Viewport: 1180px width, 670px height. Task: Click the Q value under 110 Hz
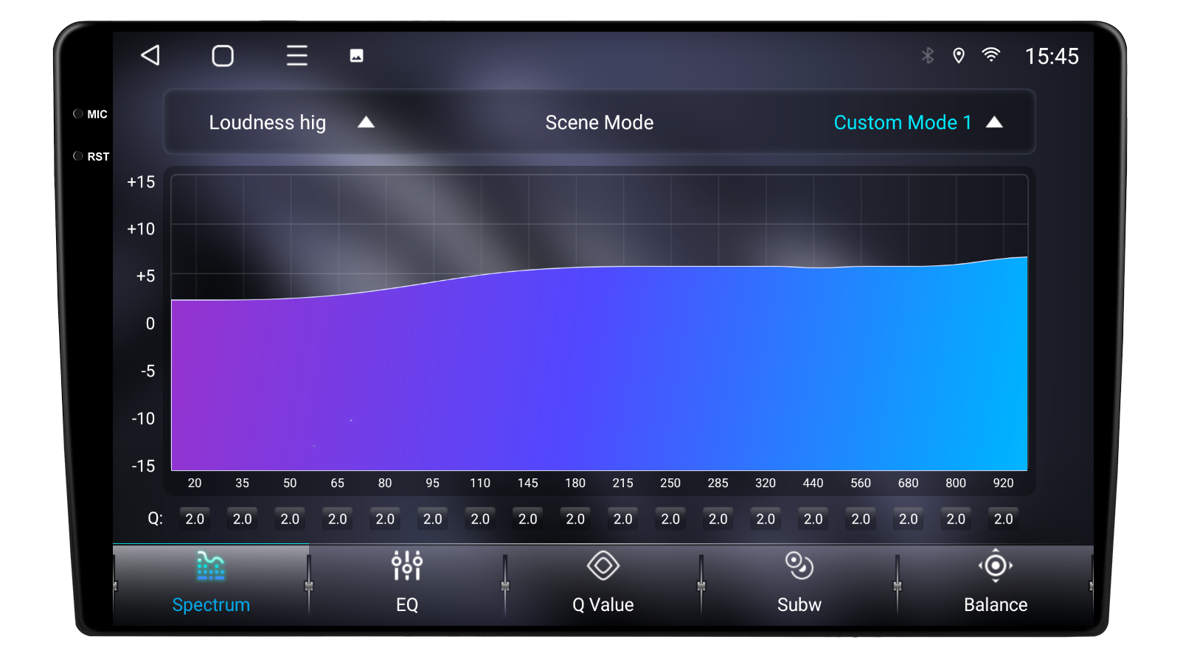[x=480, y=519]
